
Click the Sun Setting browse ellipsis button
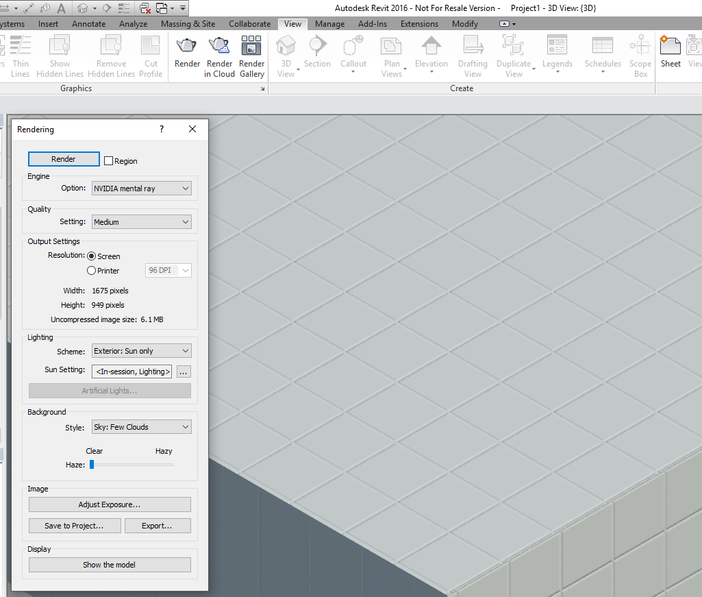[184, 372]
